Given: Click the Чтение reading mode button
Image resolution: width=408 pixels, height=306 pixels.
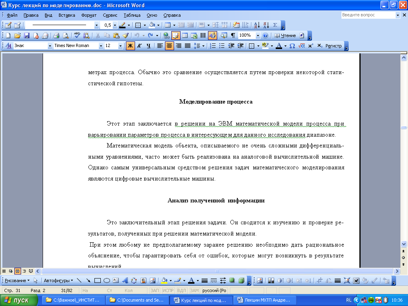Looking at the screenshot, I should point(285,35).
